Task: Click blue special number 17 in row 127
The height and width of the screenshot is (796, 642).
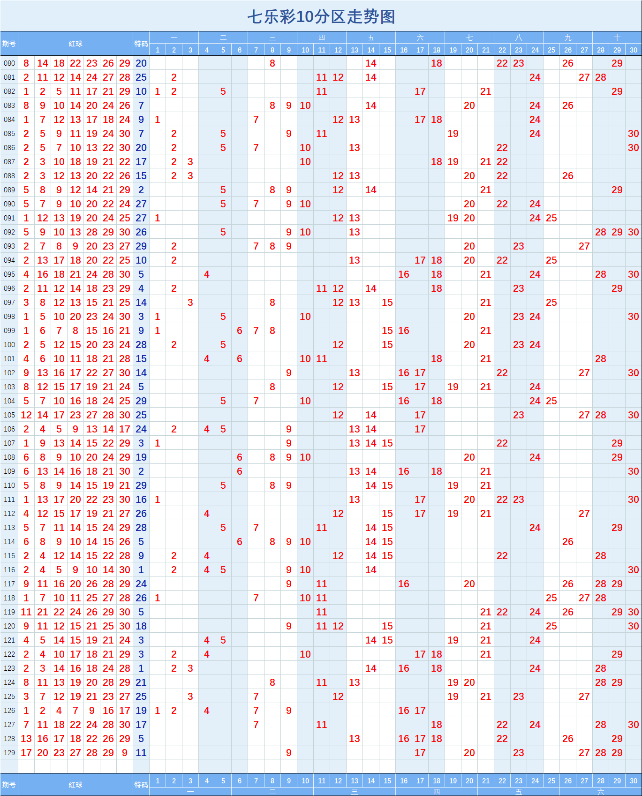Action: (141, 725)
